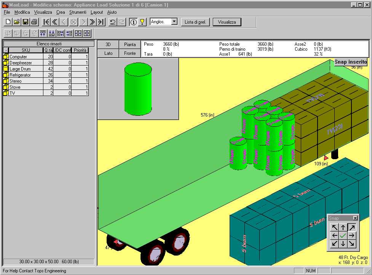This screenshot has width=372, height=275.
Task: Switch to the Pianta view tab
Action: click(x=130, y=45)
